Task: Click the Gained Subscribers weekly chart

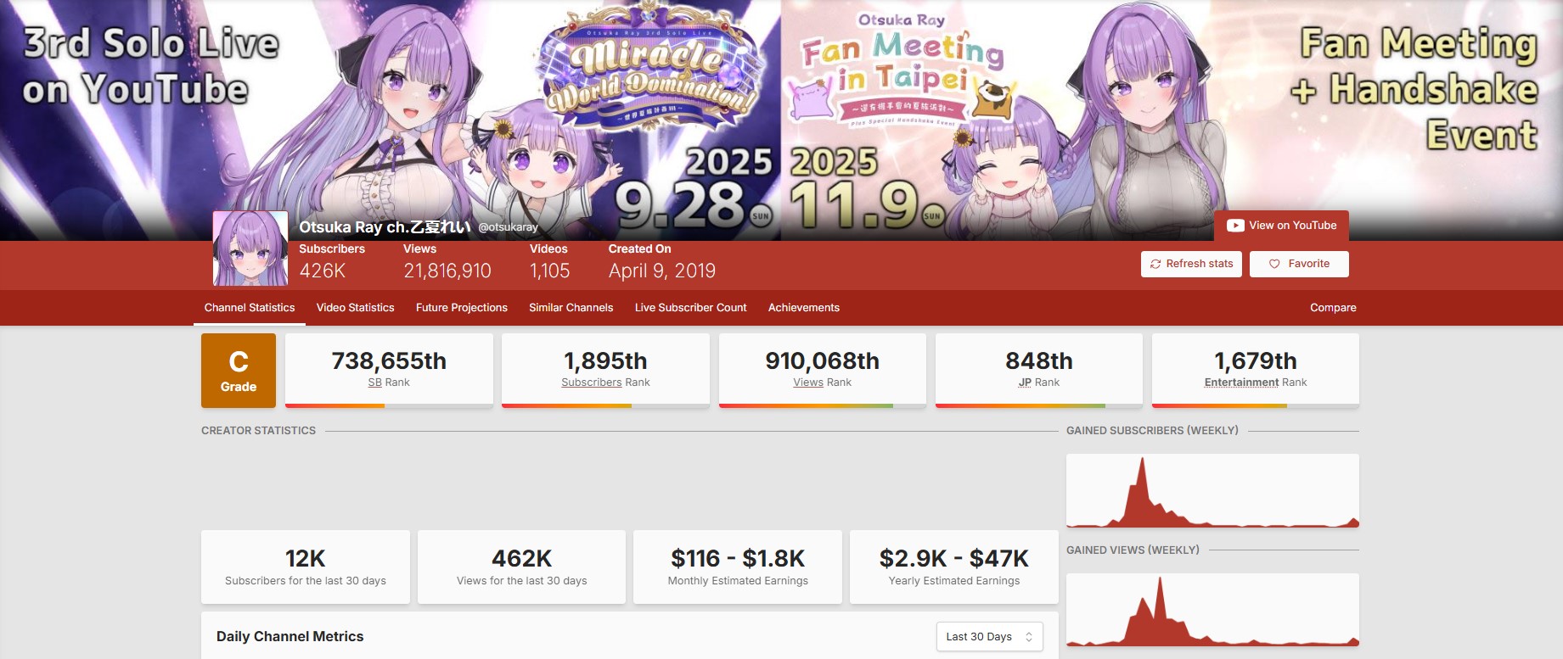Action: [x=1212, y=490]
